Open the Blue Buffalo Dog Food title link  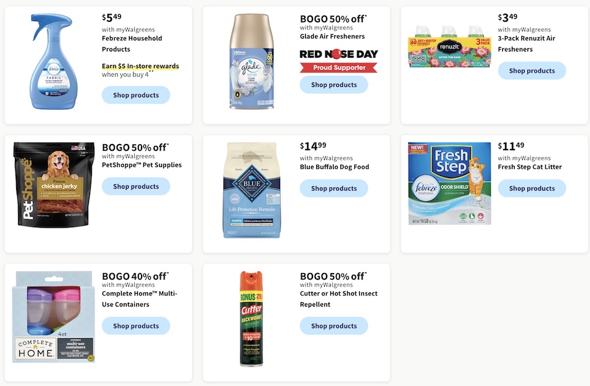pos(335,167)
